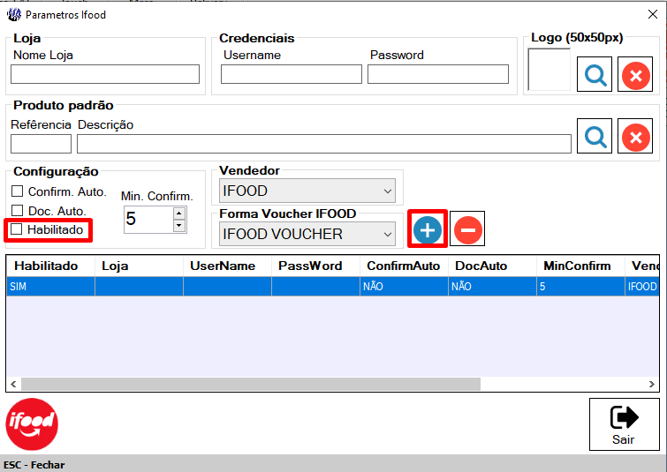
Task: Close the Parametros Ifood window
Action: tap(653, 14)
